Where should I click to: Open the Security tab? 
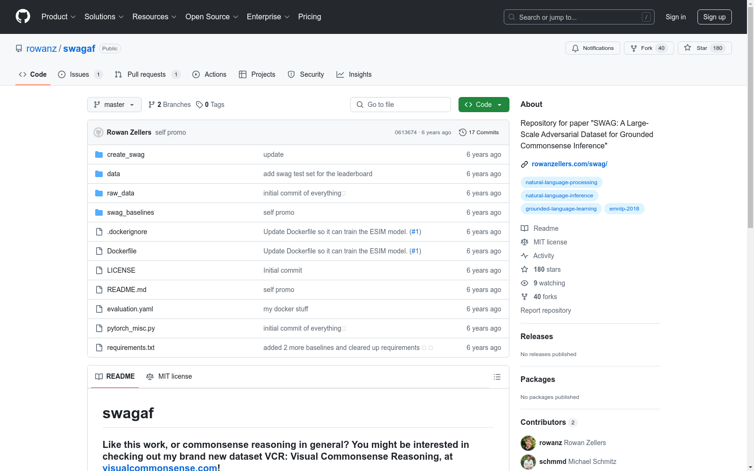(x=306, y=74)
